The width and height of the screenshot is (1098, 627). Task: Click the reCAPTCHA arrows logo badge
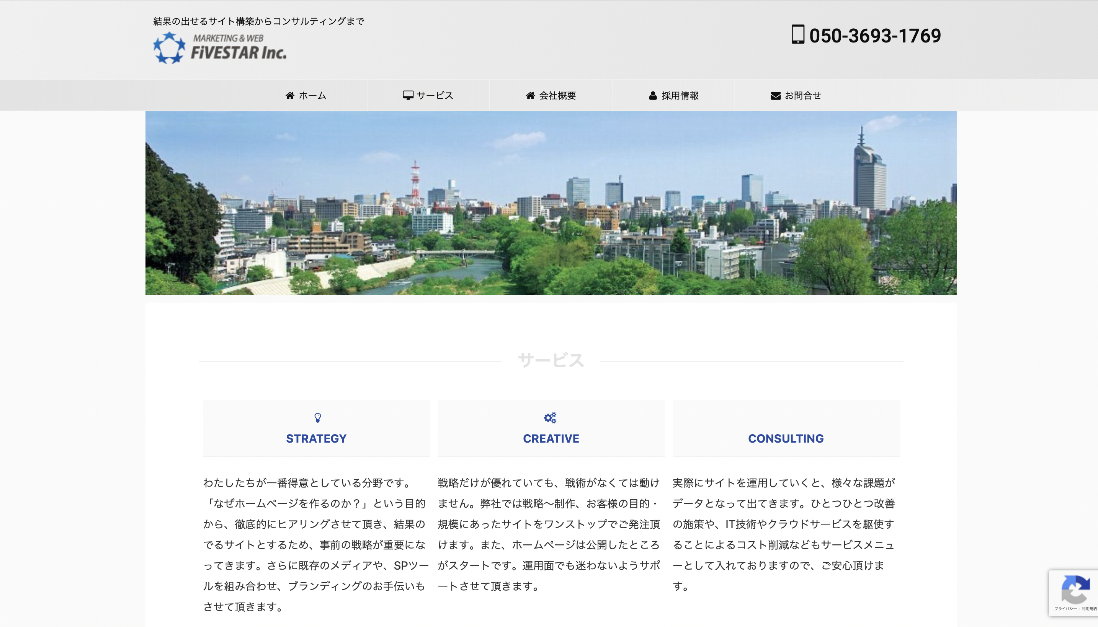click(x=1075, y=589)
